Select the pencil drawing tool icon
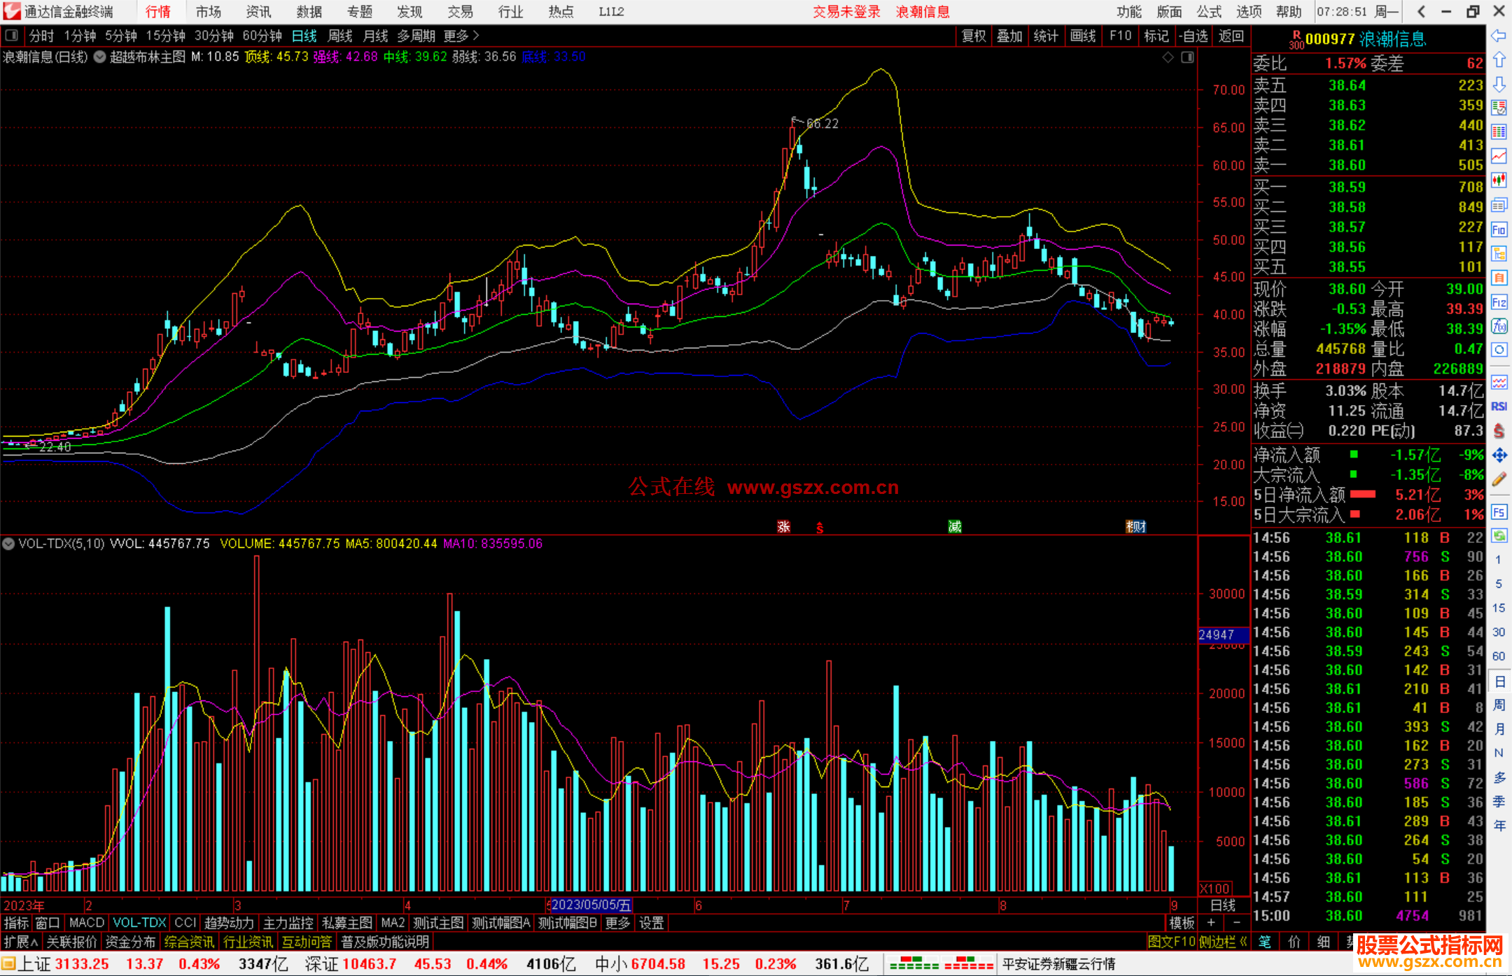 (1499, 479)
